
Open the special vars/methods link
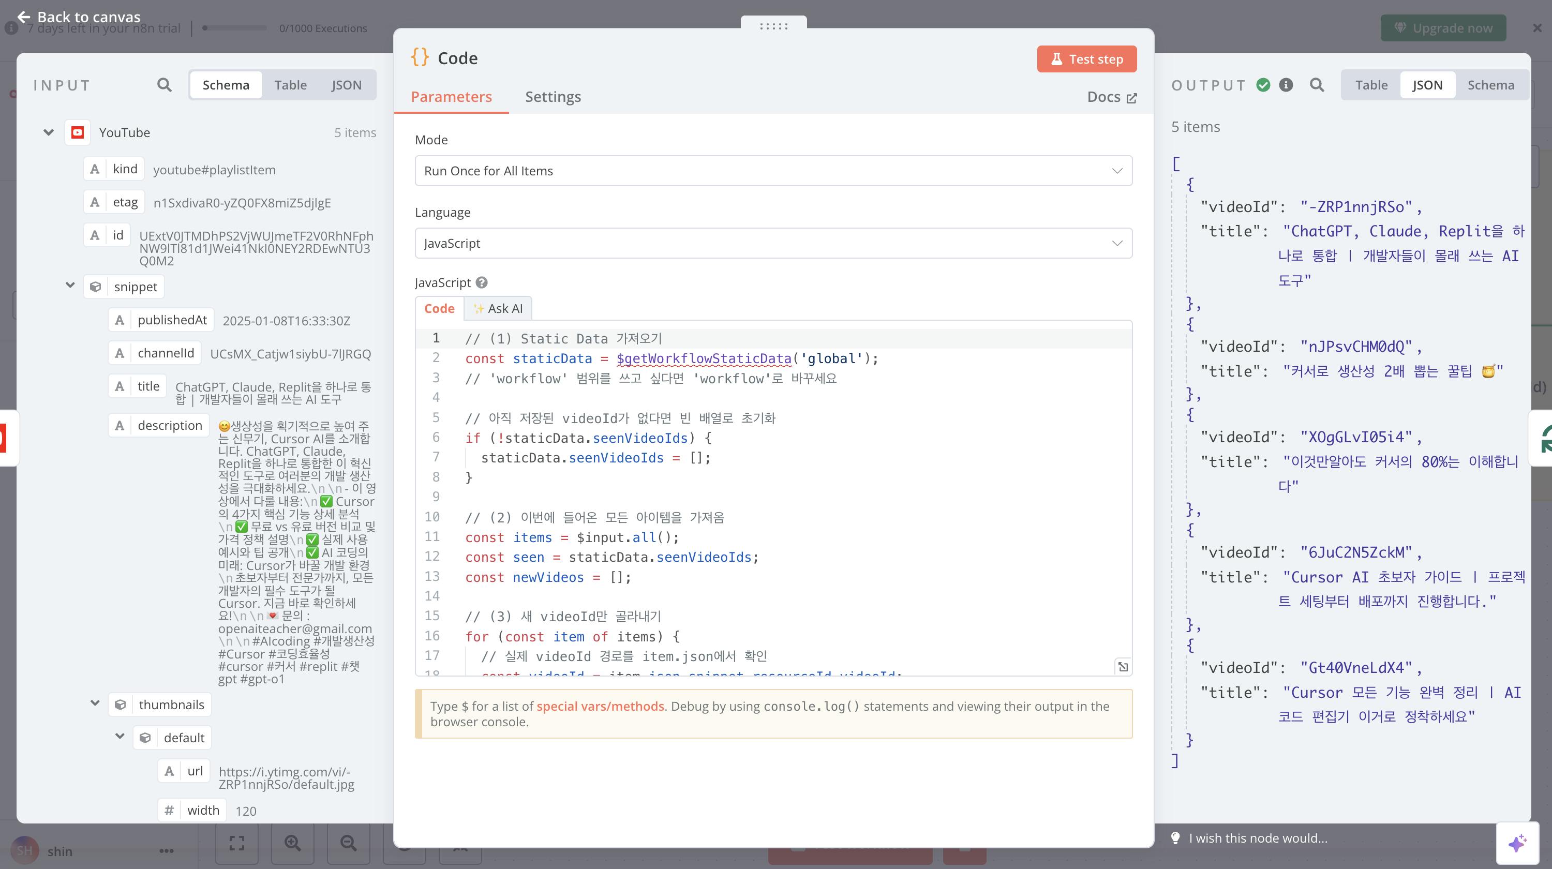click(x=600, y=706)
